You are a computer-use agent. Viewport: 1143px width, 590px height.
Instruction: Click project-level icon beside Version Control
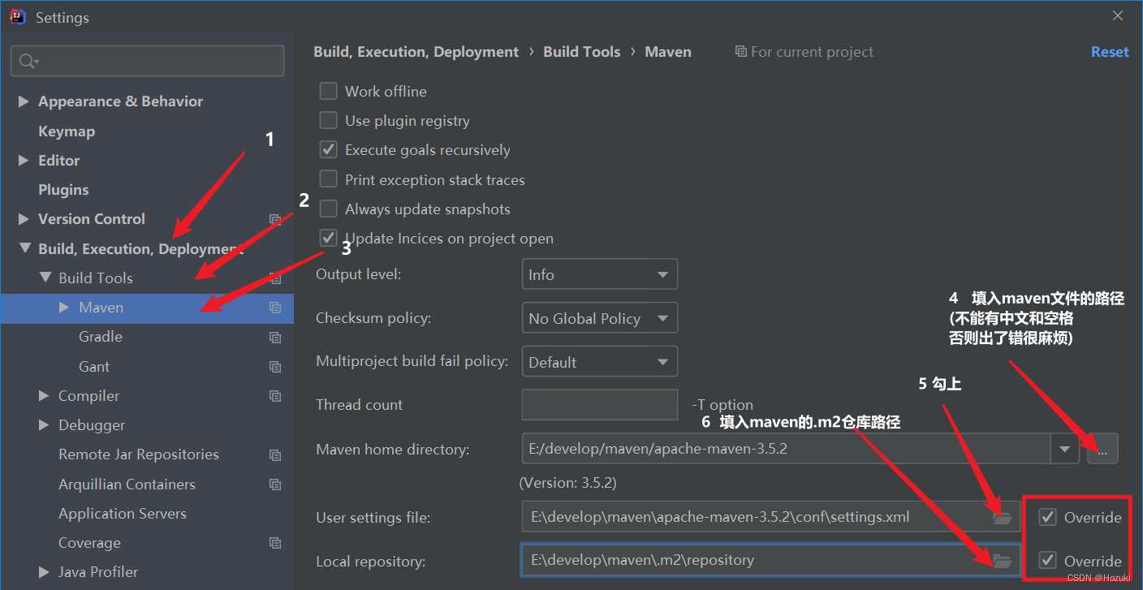pyautogui.click(x=275, y=219)
